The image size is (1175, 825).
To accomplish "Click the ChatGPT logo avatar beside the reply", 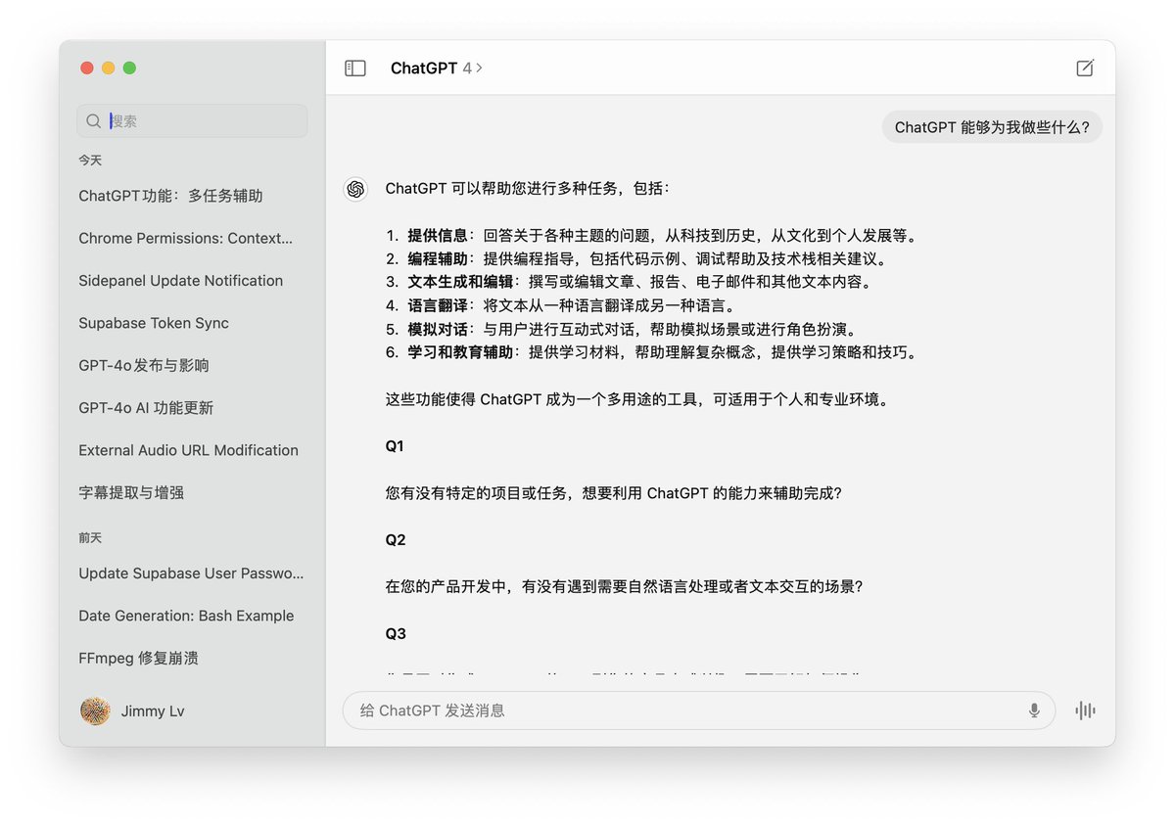I will (355, 189).
